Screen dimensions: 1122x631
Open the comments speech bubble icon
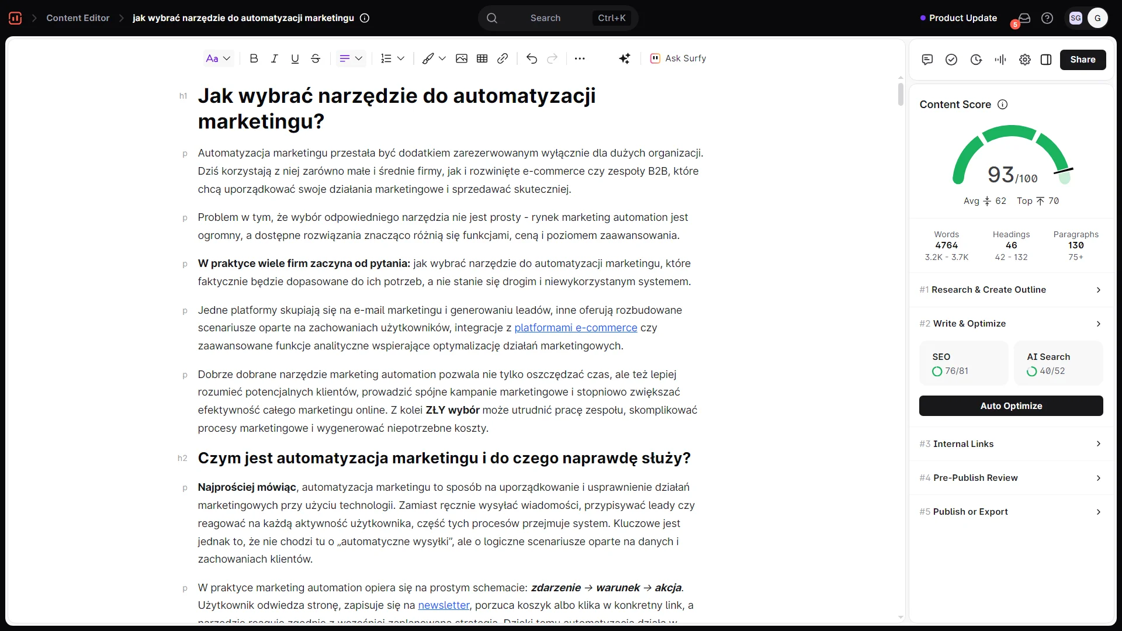(927, 60)
